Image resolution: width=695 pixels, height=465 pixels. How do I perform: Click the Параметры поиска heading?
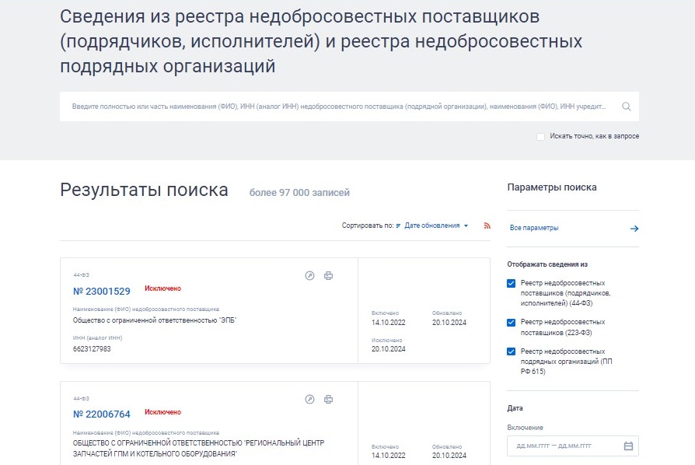click(x=552, y=187)
